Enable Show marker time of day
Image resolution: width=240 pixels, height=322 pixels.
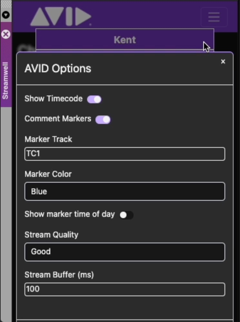[x=126, y=215]
